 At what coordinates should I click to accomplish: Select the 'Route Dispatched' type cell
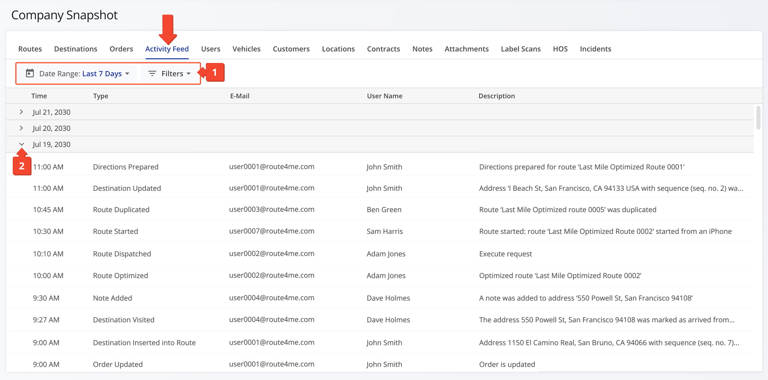[x=122, y=254]
